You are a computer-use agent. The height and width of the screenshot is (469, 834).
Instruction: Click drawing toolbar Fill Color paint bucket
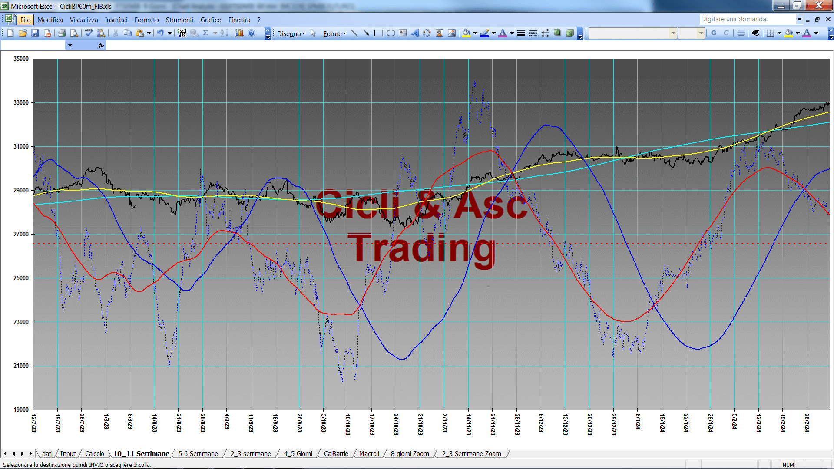466,33
